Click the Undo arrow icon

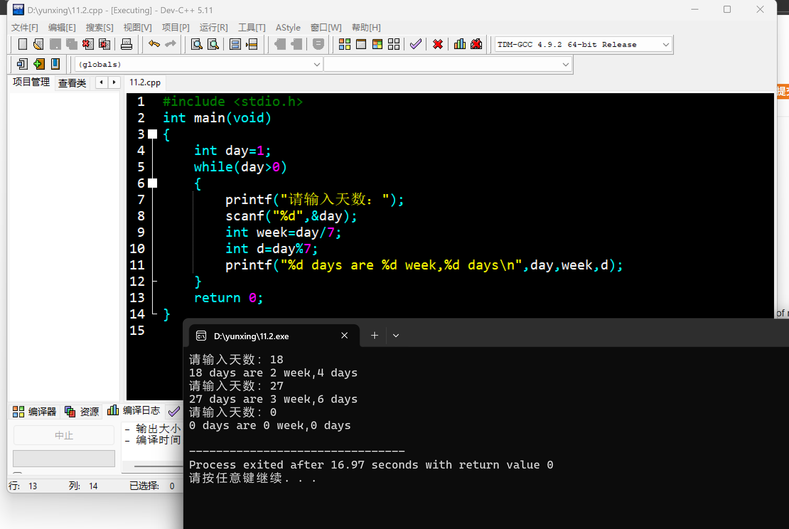[154, 44]
